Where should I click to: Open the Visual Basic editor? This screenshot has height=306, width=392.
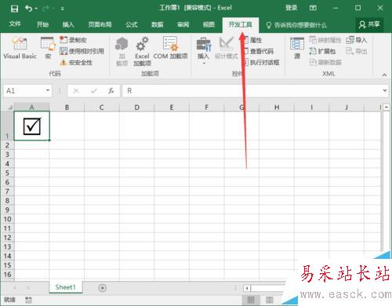pos(20,48)
